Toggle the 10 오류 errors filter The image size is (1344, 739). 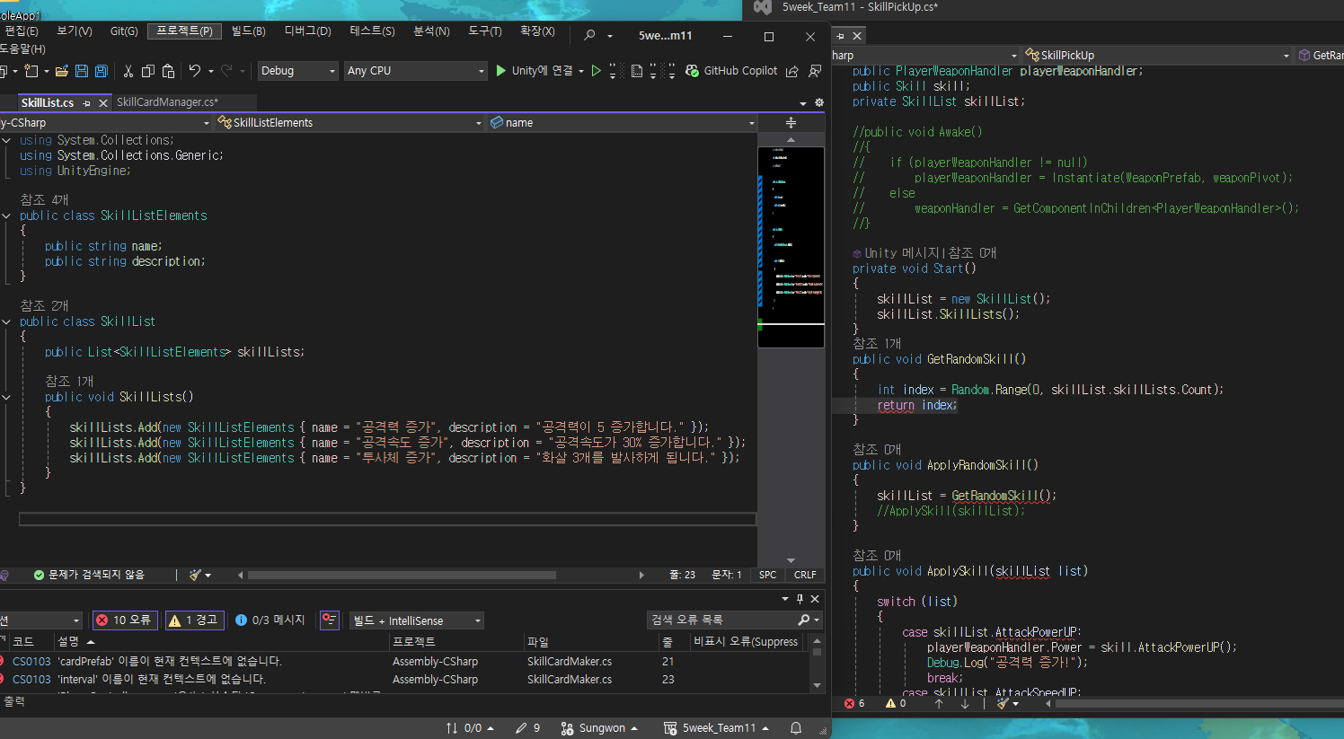click(x=125, y=620)
